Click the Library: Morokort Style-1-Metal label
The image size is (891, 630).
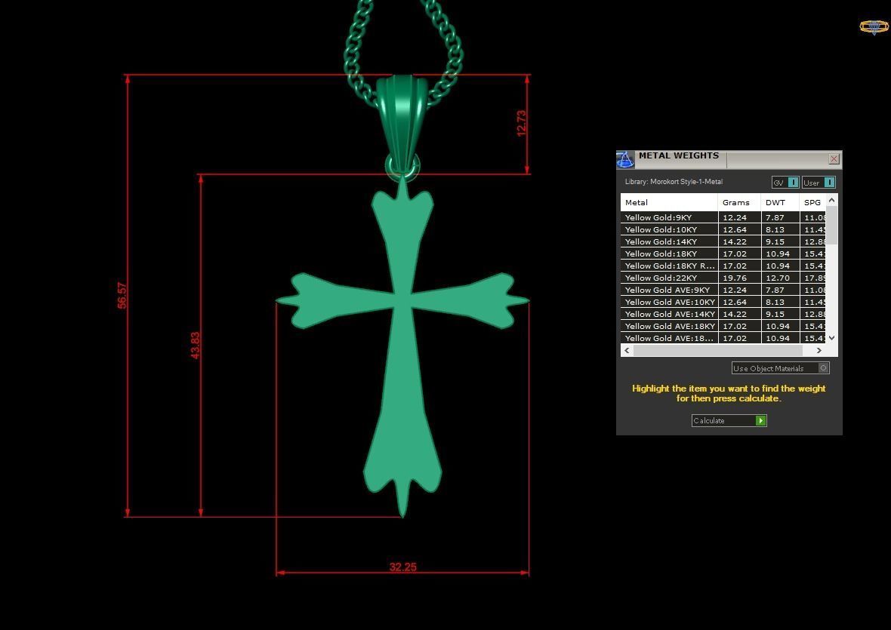click(x=674, y=182)
